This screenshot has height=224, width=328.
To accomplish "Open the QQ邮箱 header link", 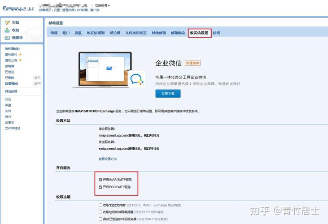I will coord(83,10).
